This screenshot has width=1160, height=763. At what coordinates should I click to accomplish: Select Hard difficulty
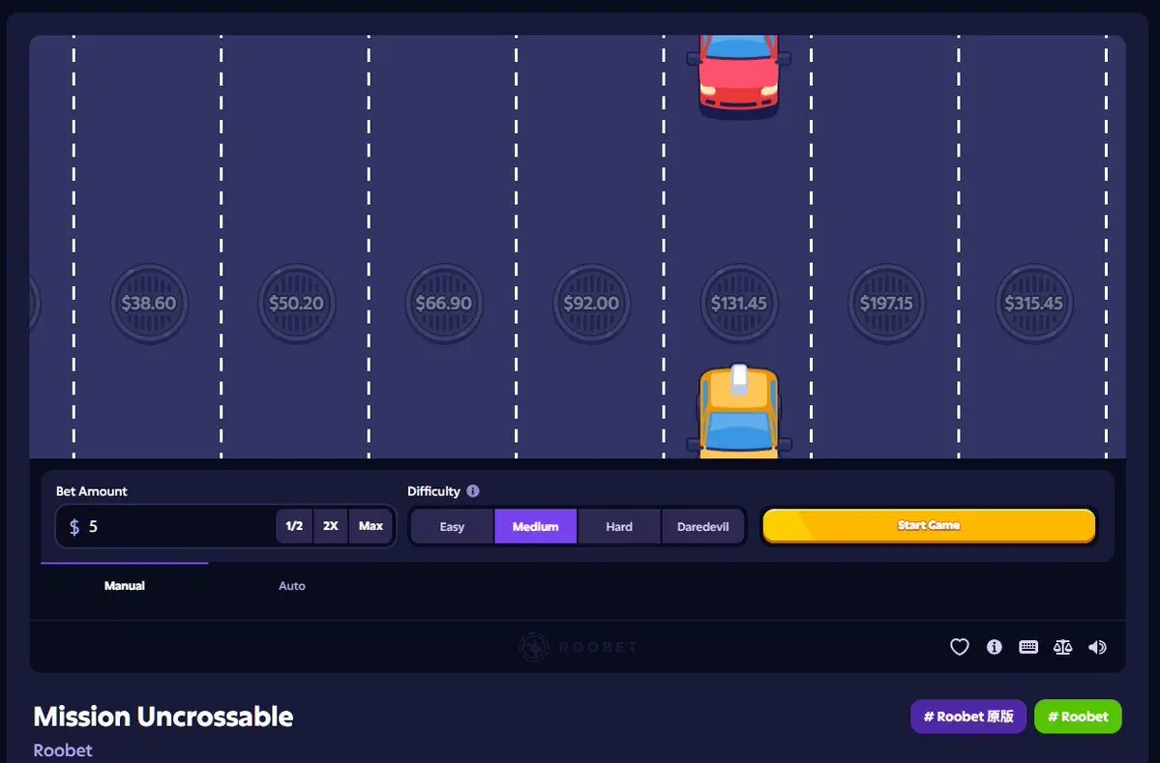619,526
